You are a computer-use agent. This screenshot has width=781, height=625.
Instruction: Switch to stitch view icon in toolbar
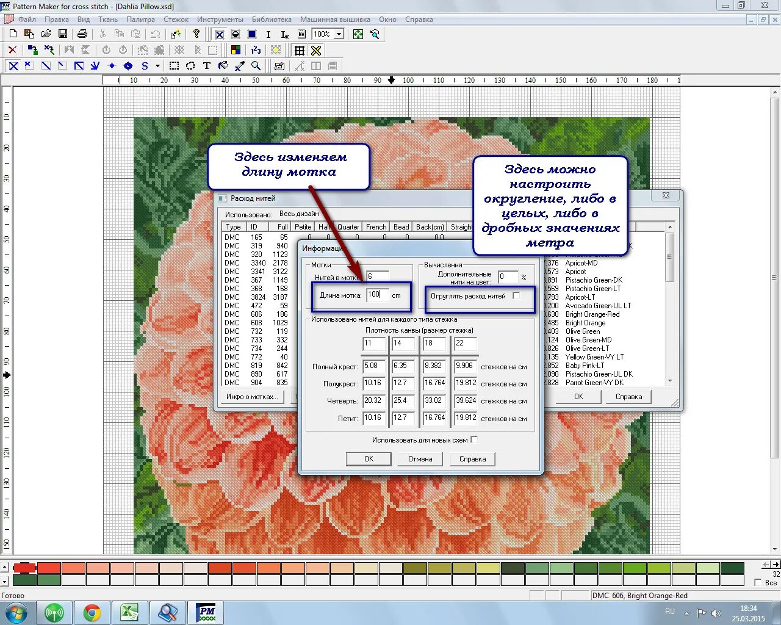point(220,34)
